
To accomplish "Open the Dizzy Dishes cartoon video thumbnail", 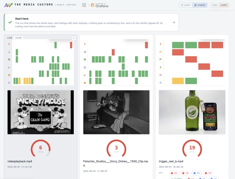I will click(x=116, y=112).
